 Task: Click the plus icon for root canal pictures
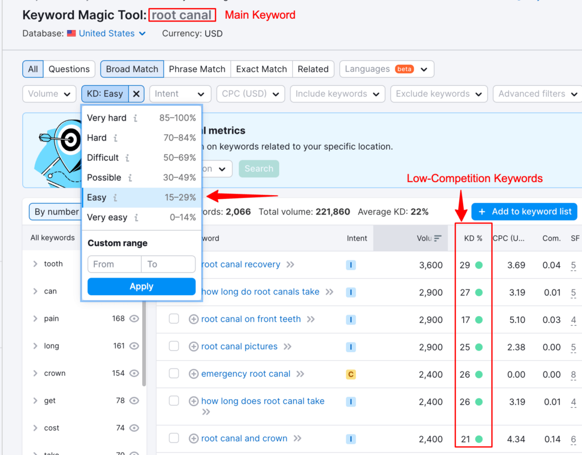click(193, 346)
